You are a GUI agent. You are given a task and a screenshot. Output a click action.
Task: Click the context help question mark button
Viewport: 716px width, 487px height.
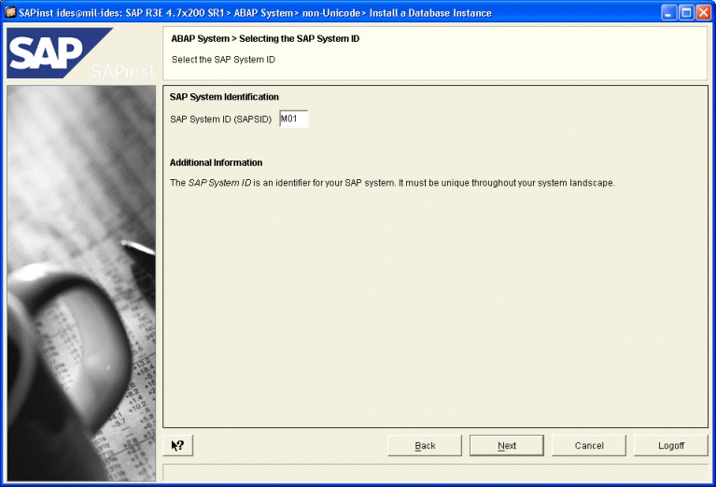(177, 446)
